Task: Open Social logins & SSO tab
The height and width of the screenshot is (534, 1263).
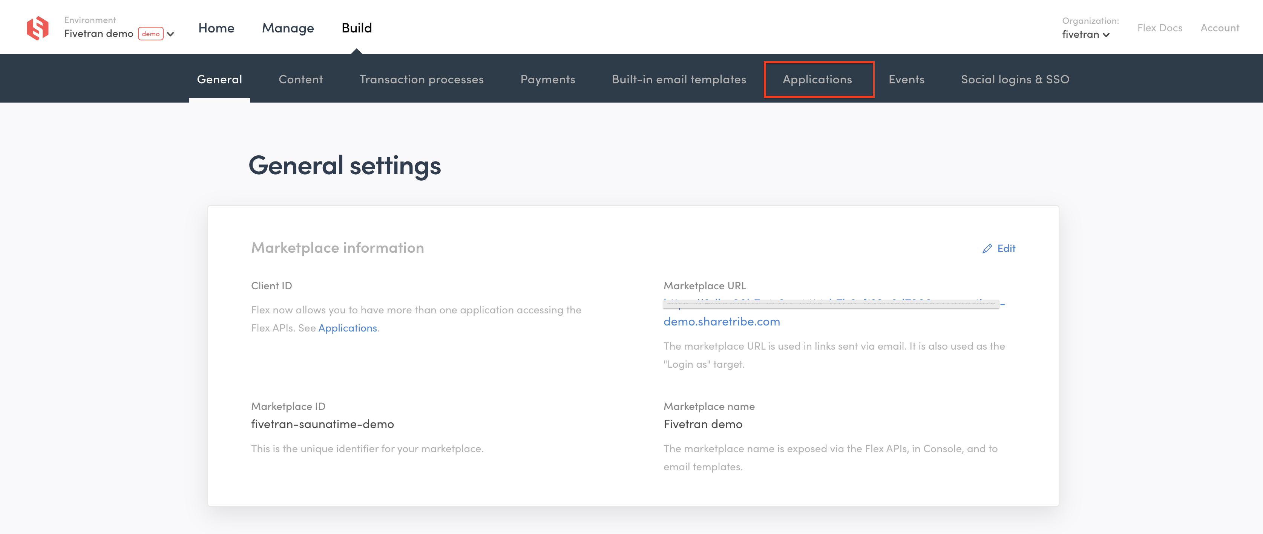Action: coord(1015,80)
